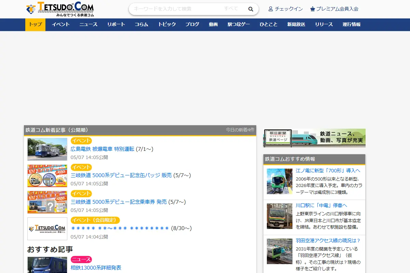This screenshot has height=273, width=410.
Task: Open the ひとこと navigation item
Action: point(269,25)
